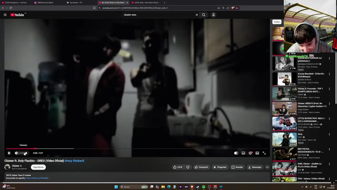
Task: Go to the YouTube home logo
Action: click(x=17, y=15)
